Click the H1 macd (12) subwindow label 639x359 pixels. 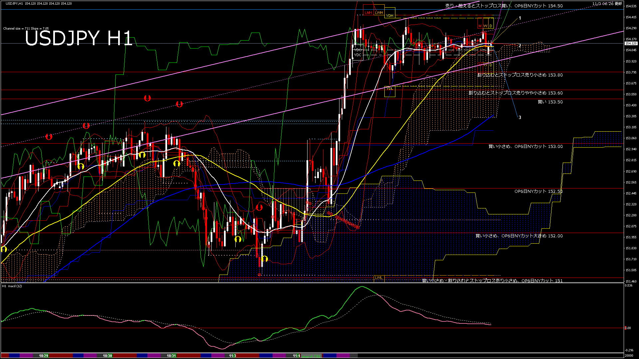12,286
